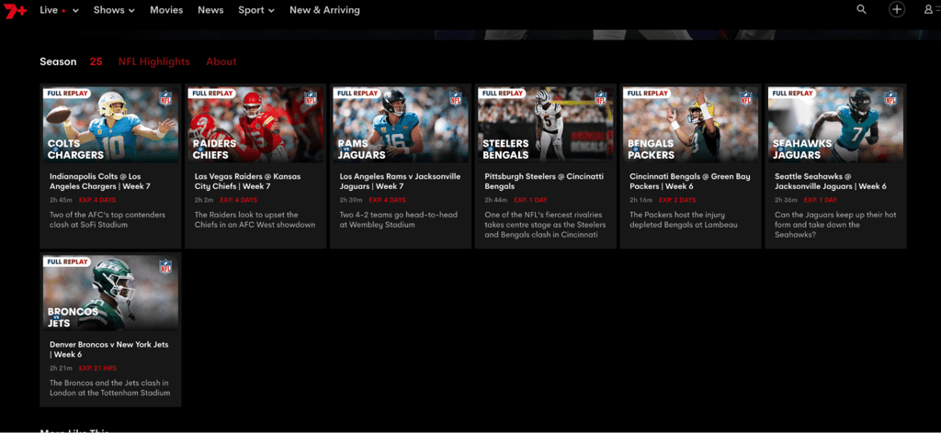Play Bengals Packers replay thumbnail
Screen dimensions: 941x433
[x=691, y=125]
